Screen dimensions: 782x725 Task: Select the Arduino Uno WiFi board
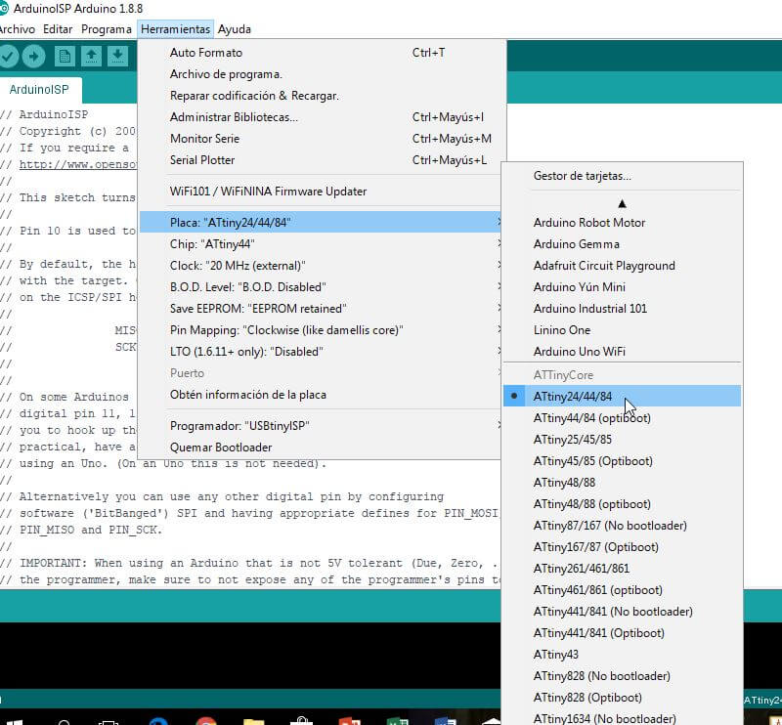[622, 351]
